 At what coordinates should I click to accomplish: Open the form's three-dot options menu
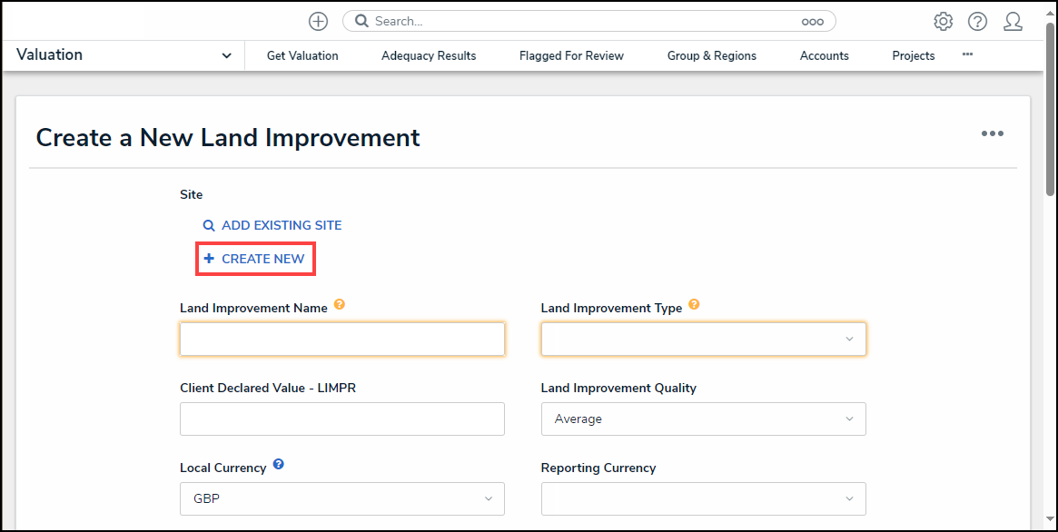(x=992, y=133)
